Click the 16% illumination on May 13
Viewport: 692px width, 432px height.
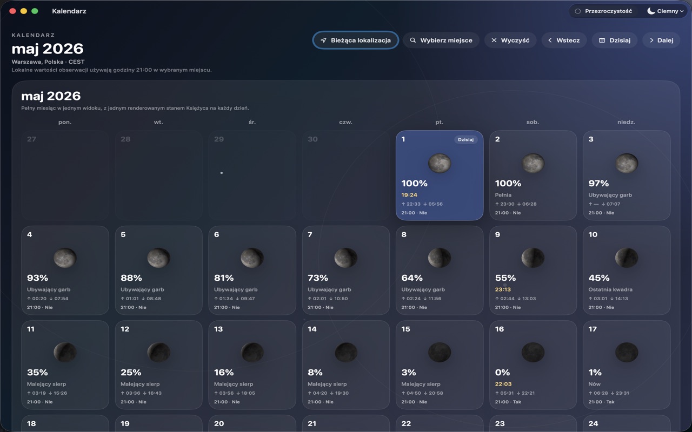tap(224, 372)
